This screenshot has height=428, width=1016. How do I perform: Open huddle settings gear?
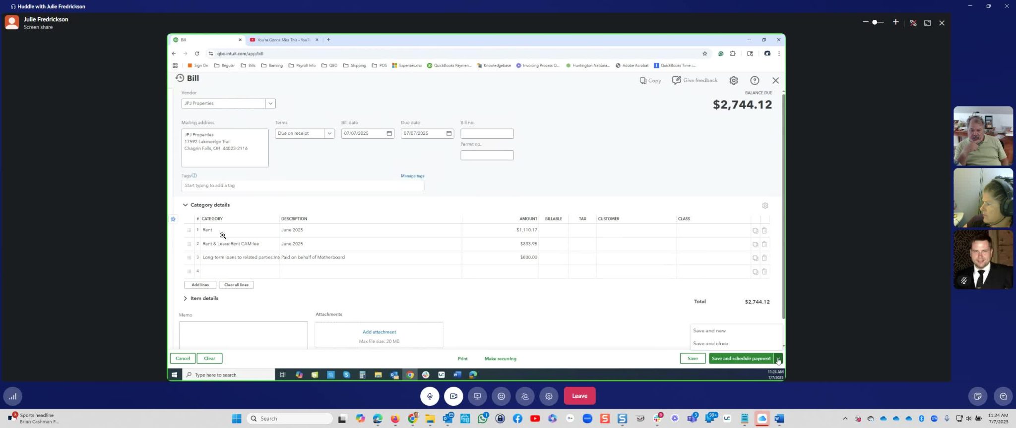(549, 396)
